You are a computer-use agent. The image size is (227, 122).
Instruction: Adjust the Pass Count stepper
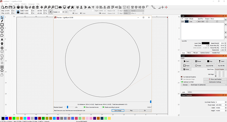click(208, 46)
